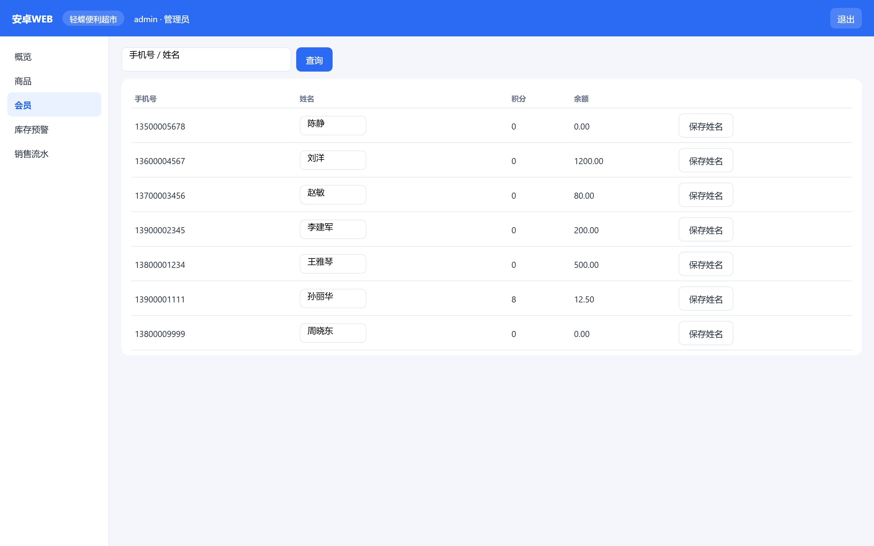
Task: Click the 安卓WEB logo text
Action: [x=32, y=19]
